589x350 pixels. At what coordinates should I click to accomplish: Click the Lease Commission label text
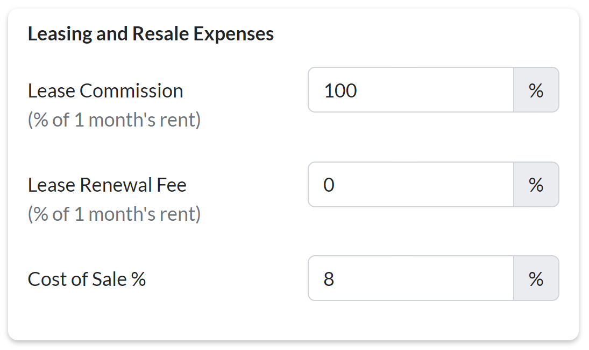pyautogui.click(x=105, y=90)
